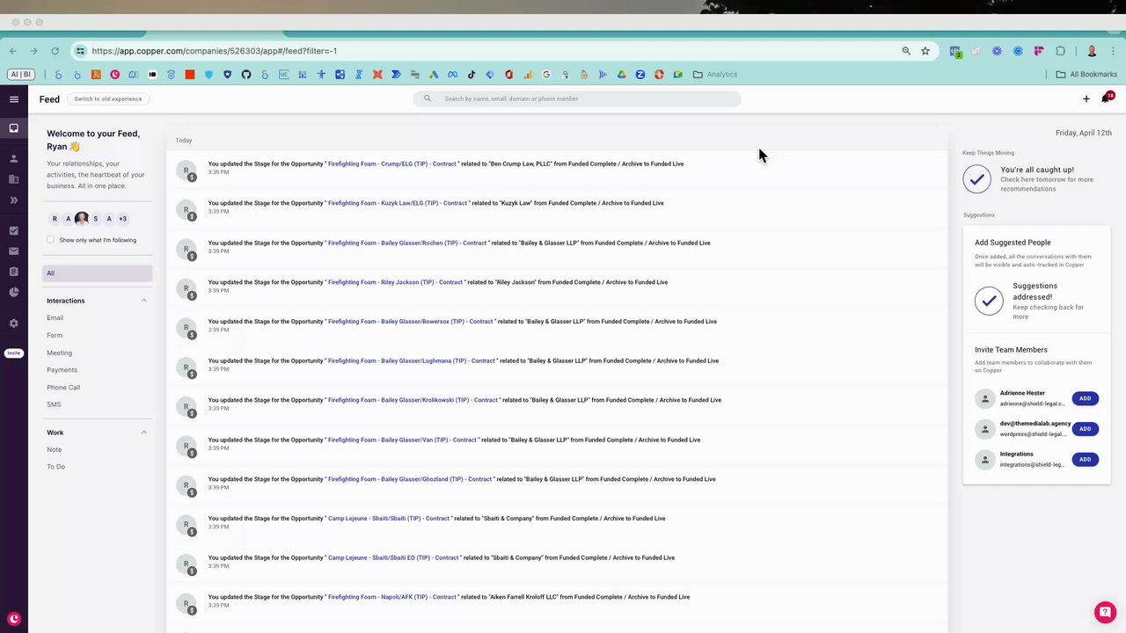Expand the +3 more users filter

point(122,219)
